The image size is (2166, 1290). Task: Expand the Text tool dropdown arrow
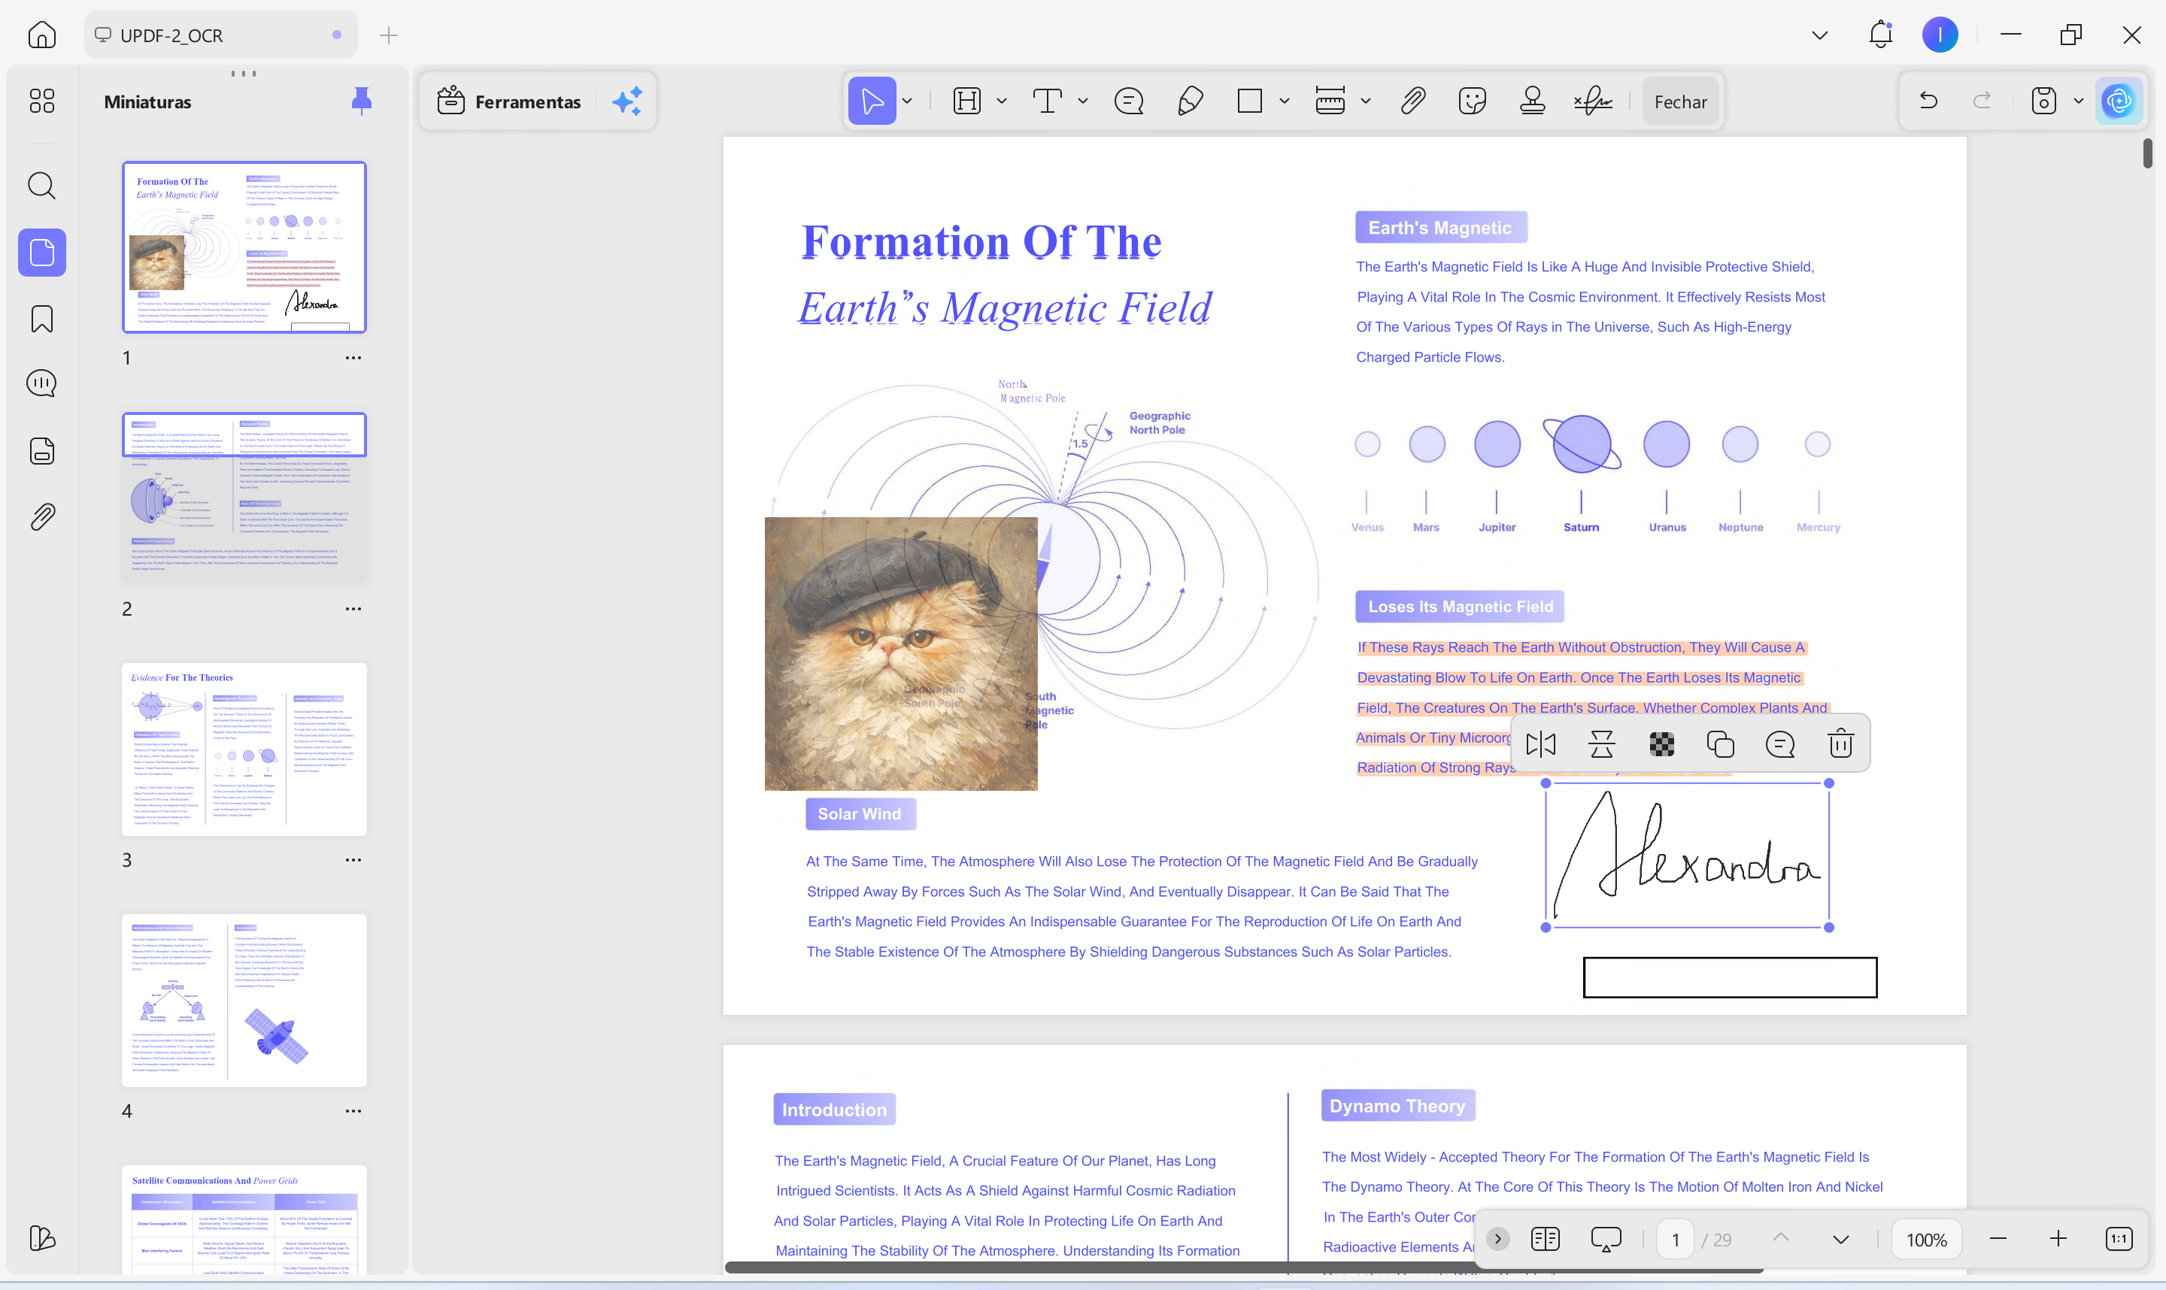click(1084, 101)
